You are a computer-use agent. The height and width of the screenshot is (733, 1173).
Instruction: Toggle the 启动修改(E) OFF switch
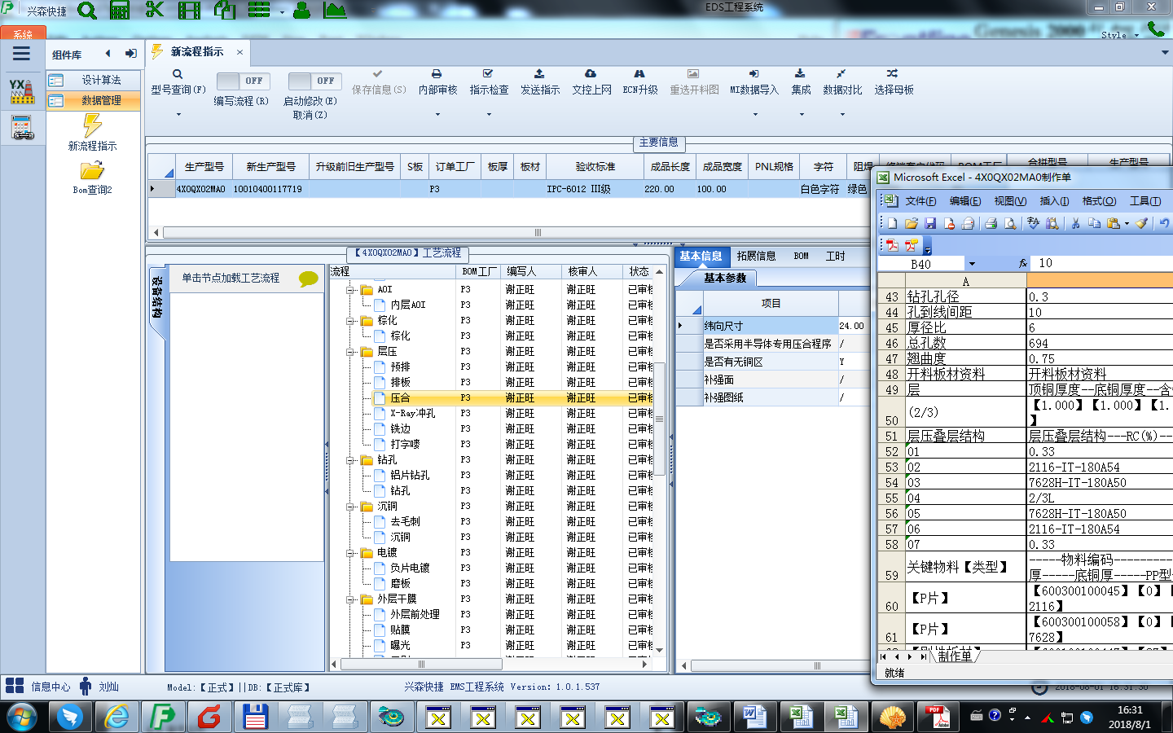coord(315,81)
